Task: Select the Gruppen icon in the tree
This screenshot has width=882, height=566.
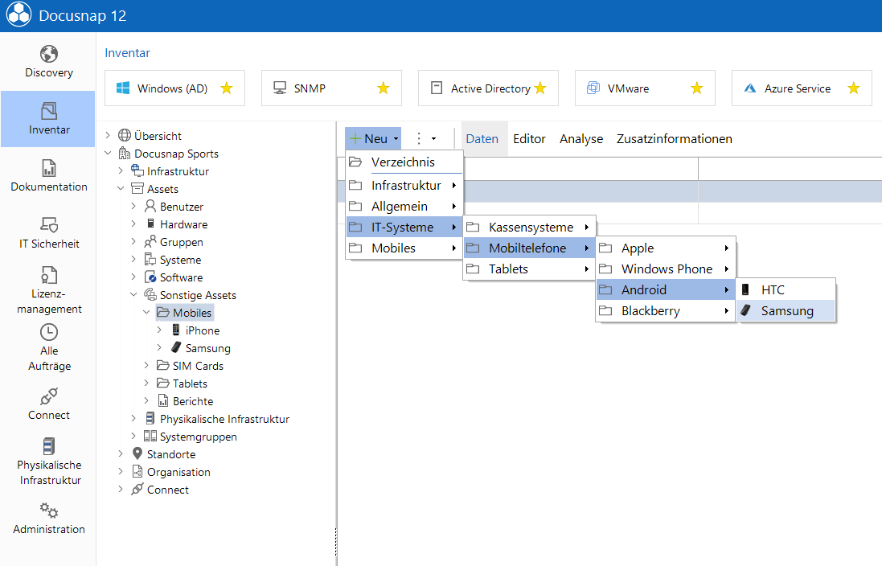Action: [x=150, y=242]
